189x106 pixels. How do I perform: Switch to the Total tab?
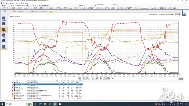(x=14, y=11)
